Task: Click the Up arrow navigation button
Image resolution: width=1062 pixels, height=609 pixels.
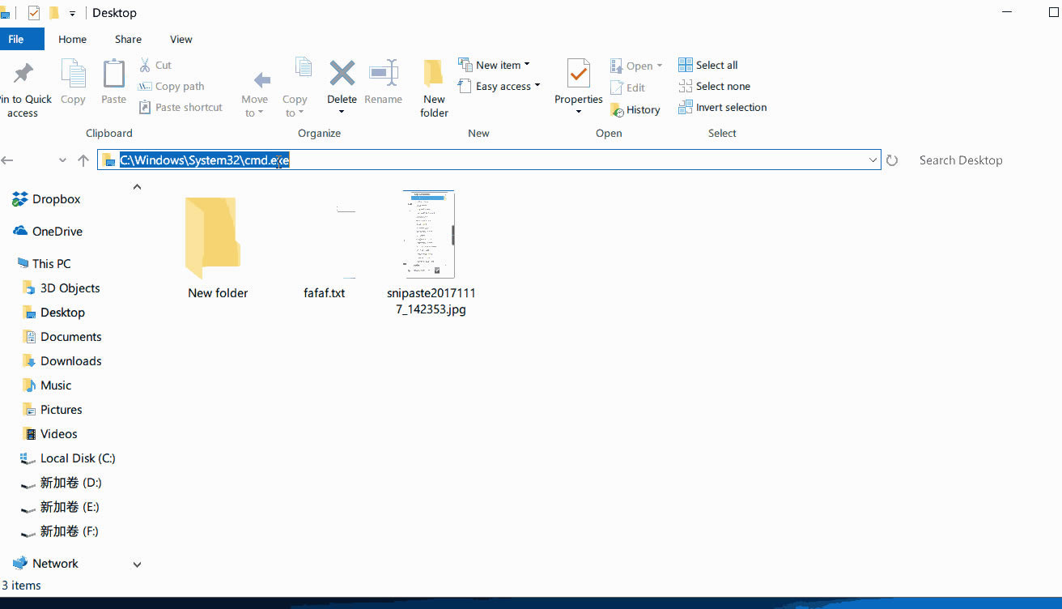Action: point(83,160)
